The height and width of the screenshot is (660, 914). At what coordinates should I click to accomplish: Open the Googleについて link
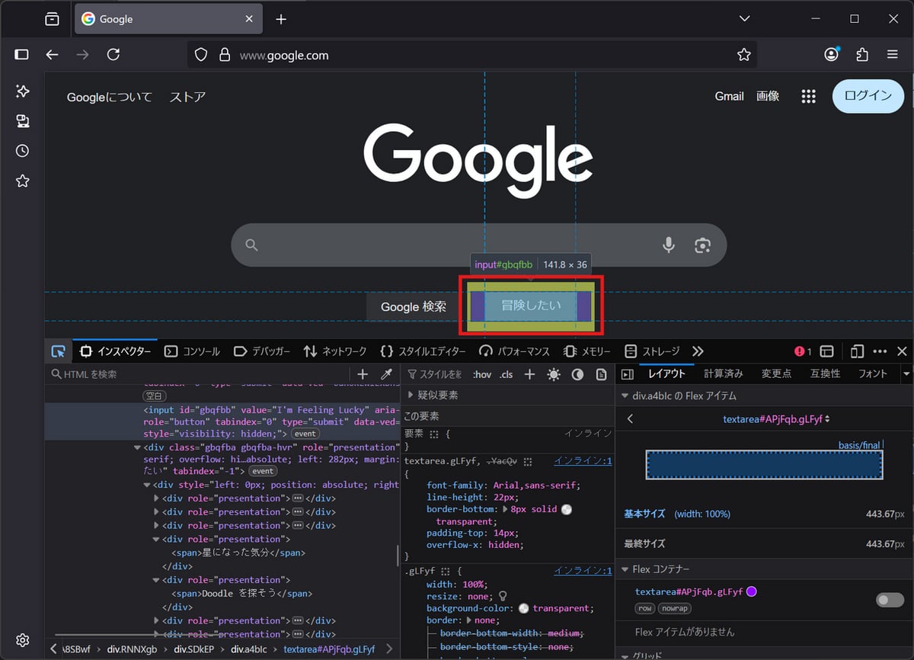pyautogui.click(x=110, y=97)
